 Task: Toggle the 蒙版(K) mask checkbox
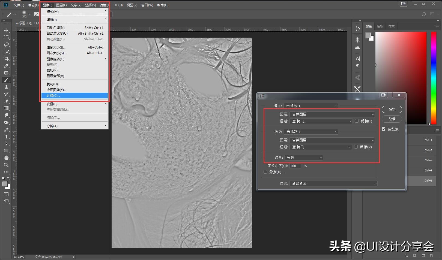pyautogui.click(x=265, y=172)
